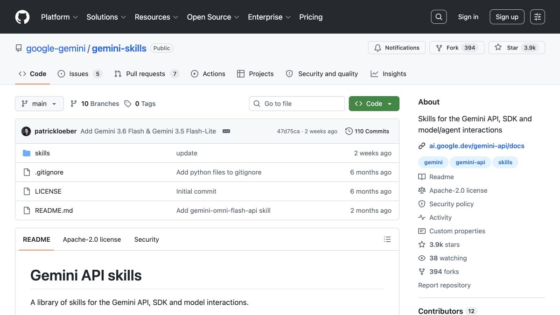560x315 pixels.
Task: Click the star icon beside 3.9k stars
Action: [x=422, y=245]
